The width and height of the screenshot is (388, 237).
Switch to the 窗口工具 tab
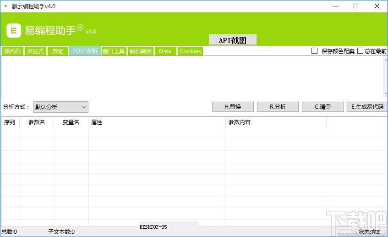click(114, 51)
